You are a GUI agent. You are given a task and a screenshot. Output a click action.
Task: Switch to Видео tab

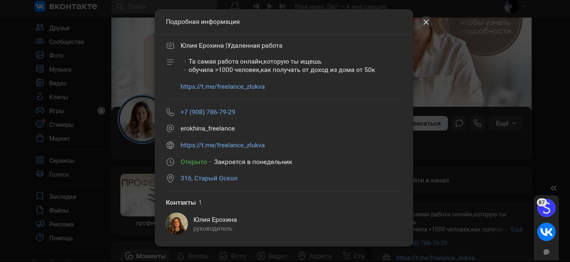[272, 256]
